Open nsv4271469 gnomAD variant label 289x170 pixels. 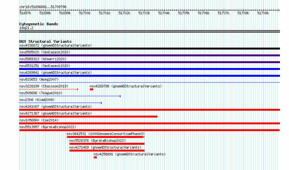(105, 147)
